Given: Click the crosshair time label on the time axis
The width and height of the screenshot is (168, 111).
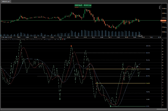Looking at the screenshot, I should (x=140, y=36).
